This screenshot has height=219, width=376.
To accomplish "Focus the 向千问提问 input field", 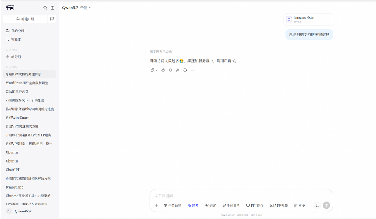I will (x=241, y=196).
